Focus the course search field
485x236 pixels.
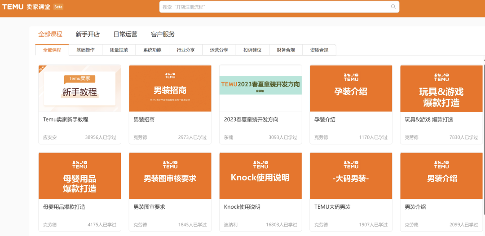click(279, 7)
